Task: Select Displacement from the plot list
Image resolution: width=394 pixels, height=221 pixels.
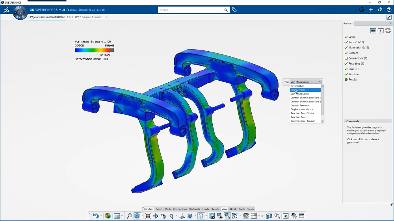Action: click(305, 90)
